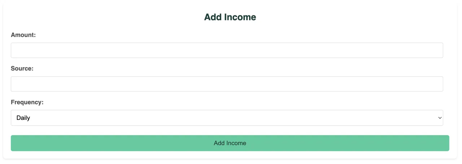
Task: Click the Source: label
Action: pyautogui.click(x=22, y=69)
